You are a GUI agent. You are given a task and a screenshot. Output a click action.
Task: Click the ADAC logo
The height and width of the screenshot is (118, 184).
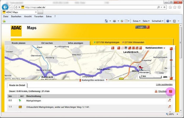[x=16, y=31]
